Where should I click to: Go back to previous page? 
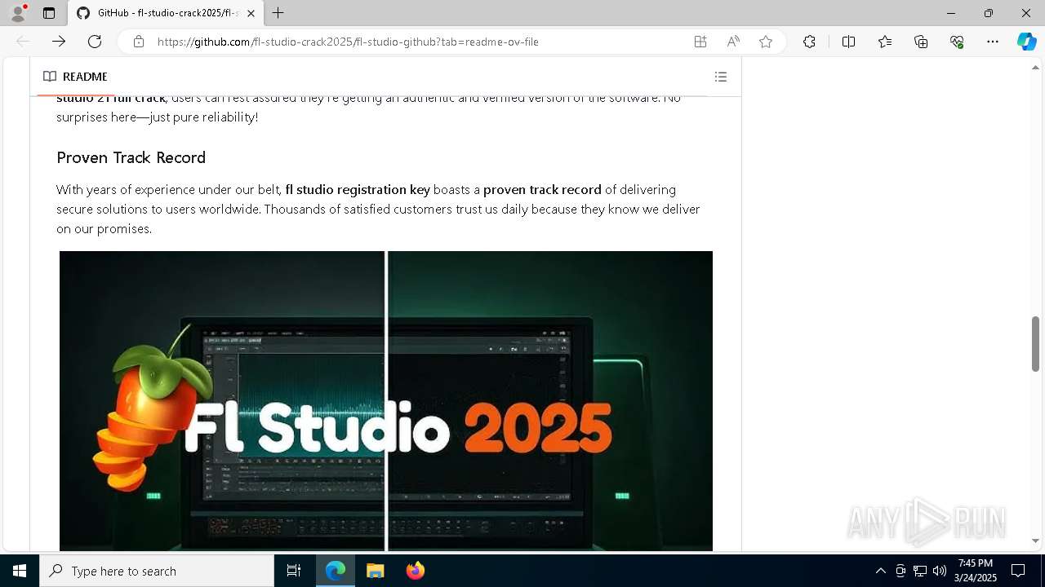point(23,42)
